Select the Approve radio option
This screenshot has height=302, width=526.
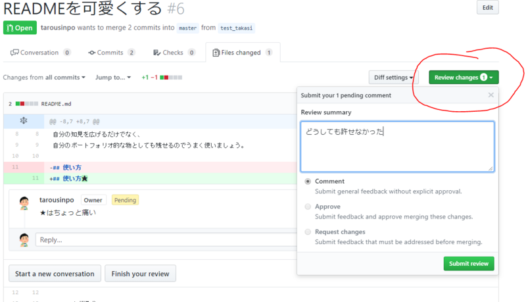[x=308, y=207]
